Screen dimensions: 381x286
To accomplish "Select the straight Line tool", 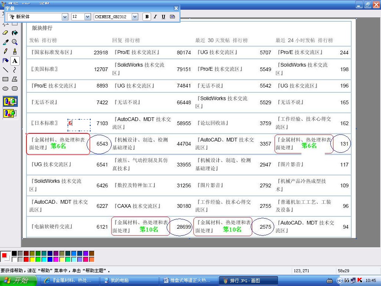I will coord(5,70).
